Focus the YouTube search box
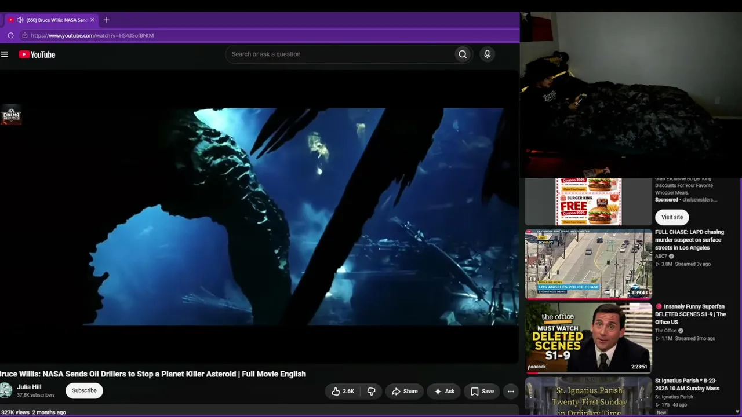This screenshot has height=417, width=742. click(341, 54)
